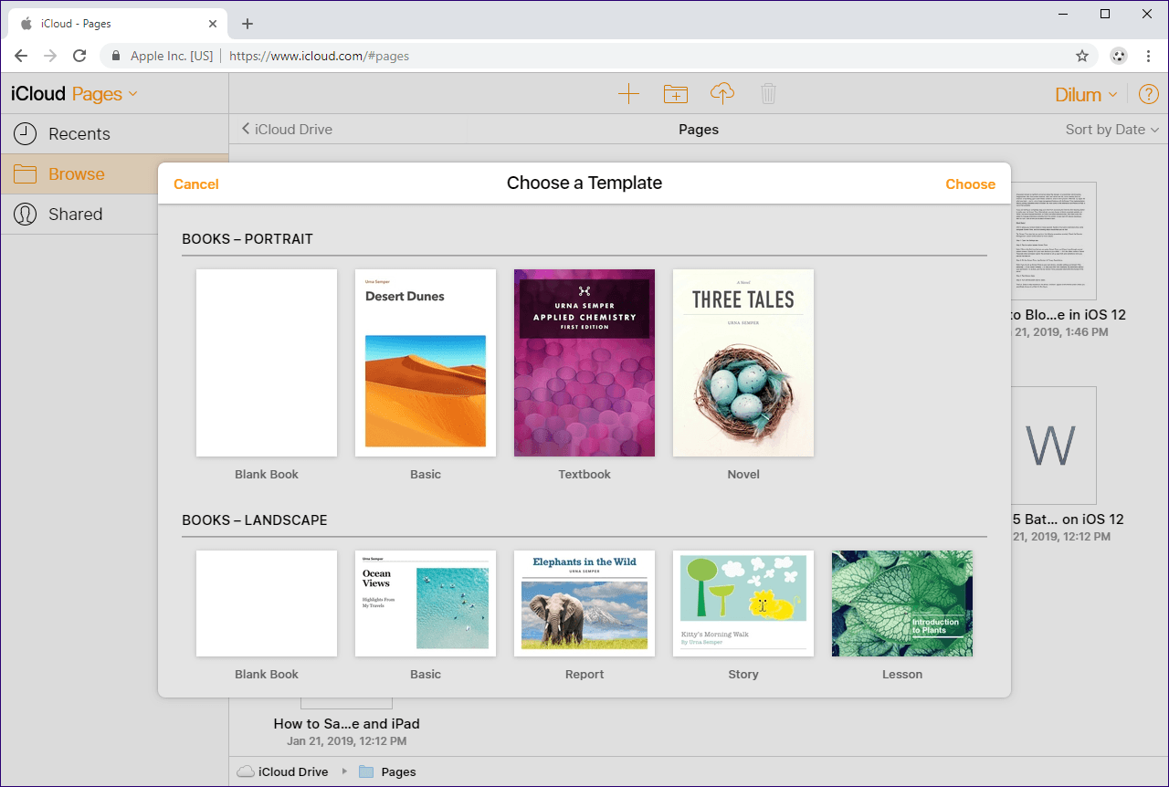Go back to iCloud Drive
Viewport: 1169px width, 787px height.
pos(287,130)
